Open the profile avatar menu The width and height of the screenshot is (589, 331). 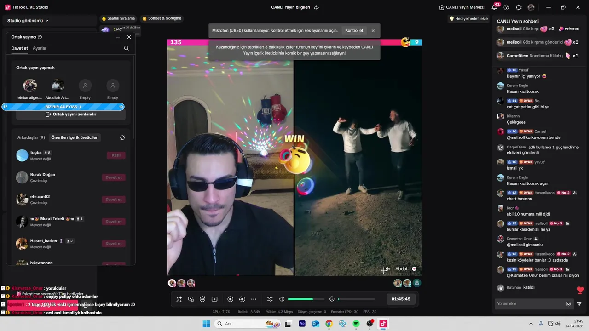click(x=531, y=7)
